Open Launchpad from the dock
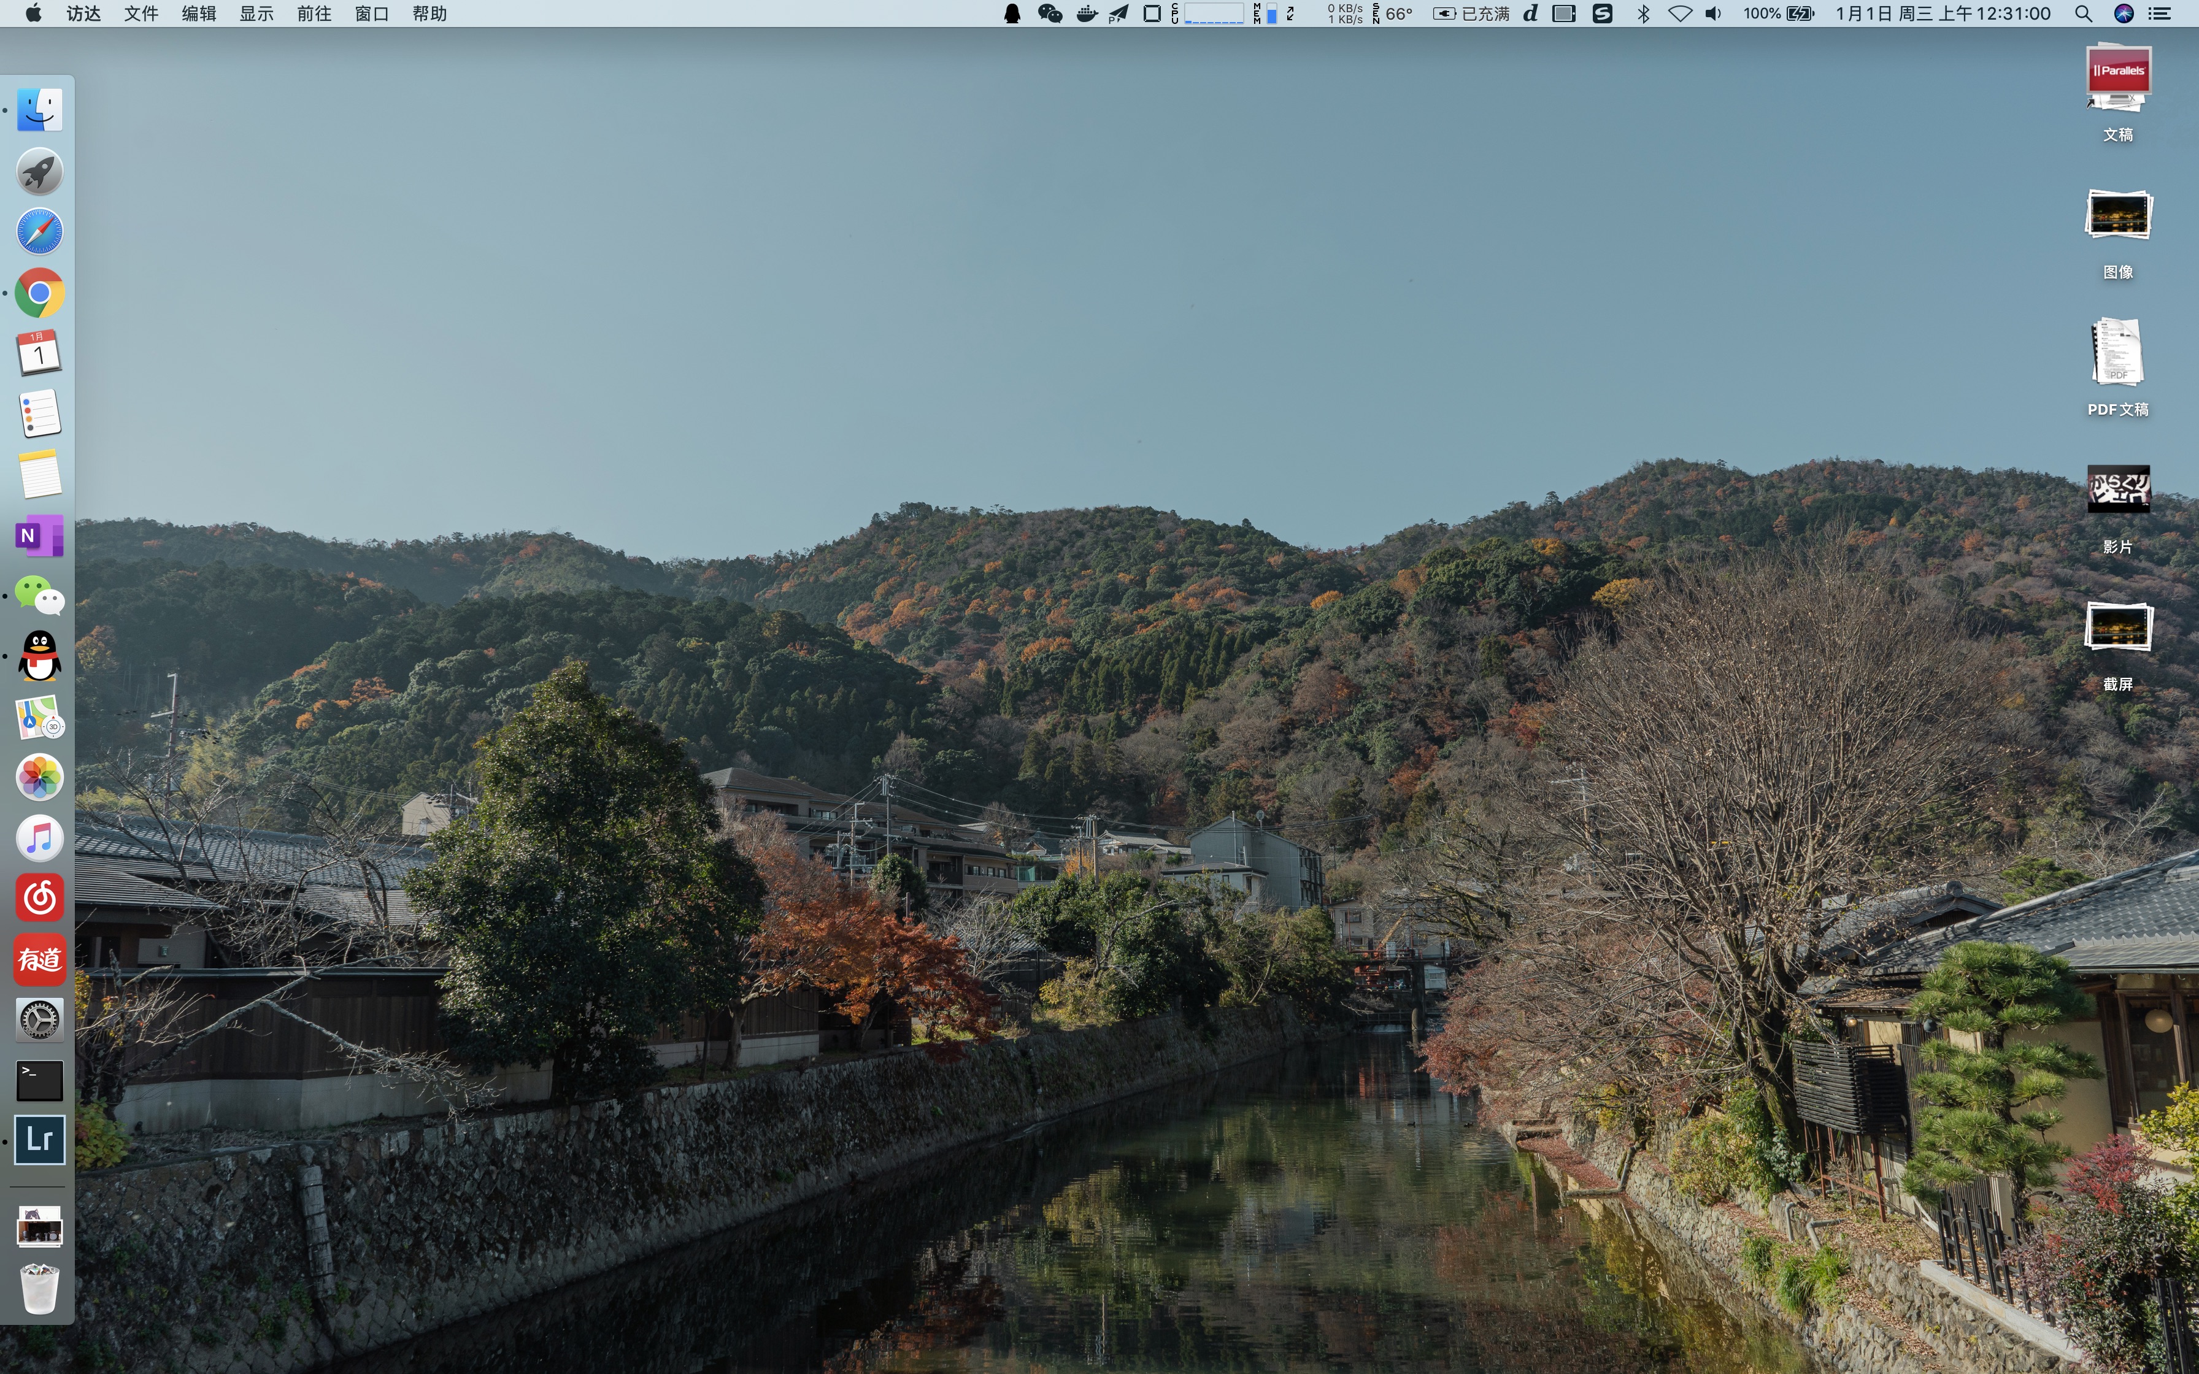Viewport: 2199px width, 1374px height. point(39,172)
